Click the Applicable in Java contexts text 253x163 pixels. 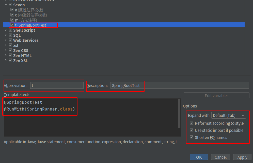[x=92, y=142]
